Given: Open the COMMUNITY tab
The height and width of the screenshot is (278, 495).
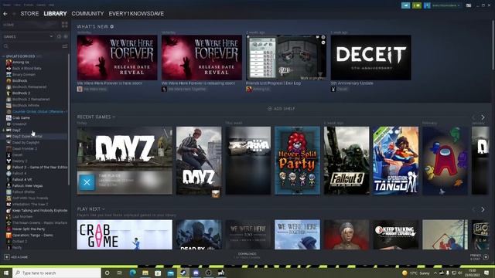Looking at the screenshot, I should pyautogui.click(x=87, y=14).
